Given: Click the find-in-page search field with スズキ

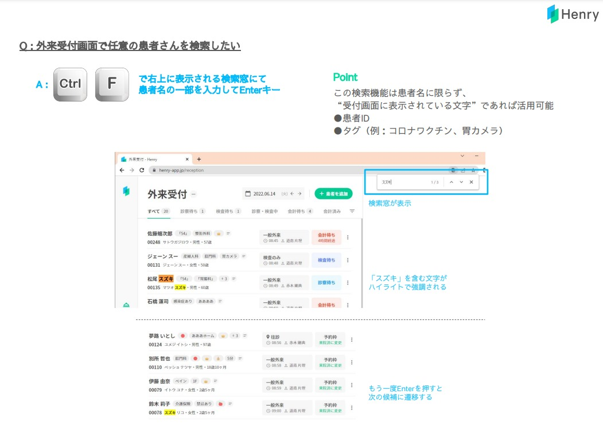Looking at the screenshot, I should 404,182.
